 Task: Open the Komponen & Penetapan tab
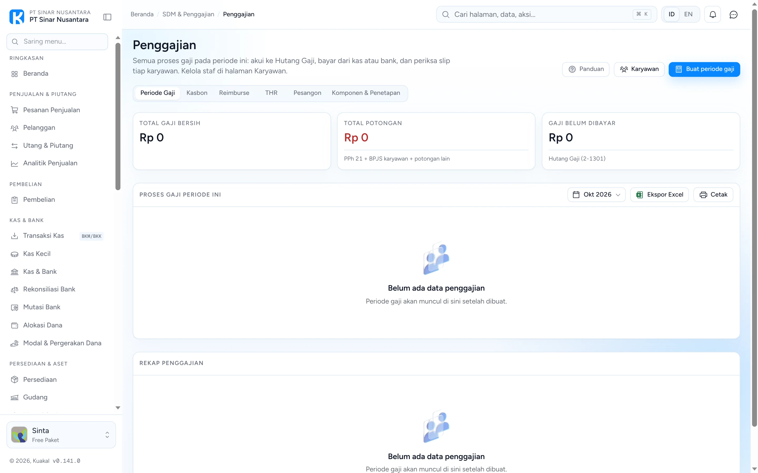pos(366,93)
